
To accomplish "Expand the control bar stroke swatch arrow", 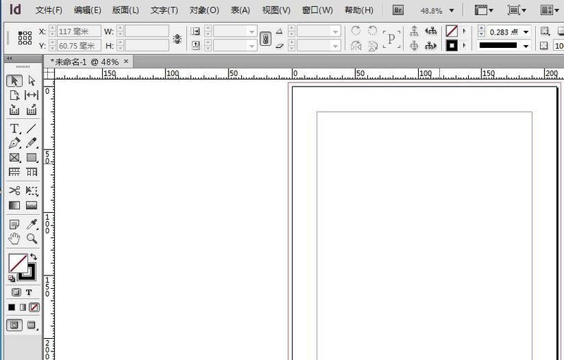I will click(x=464, y=45).
